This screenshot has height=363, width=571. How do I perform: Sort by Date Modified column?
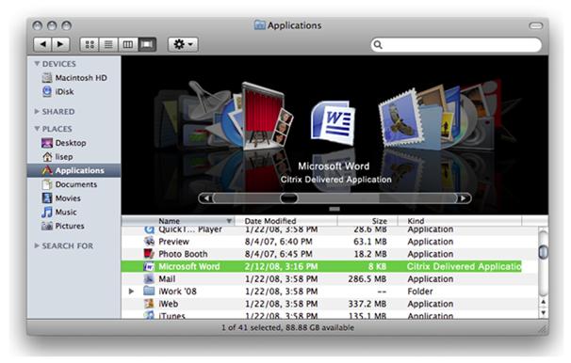pos(286,221)
